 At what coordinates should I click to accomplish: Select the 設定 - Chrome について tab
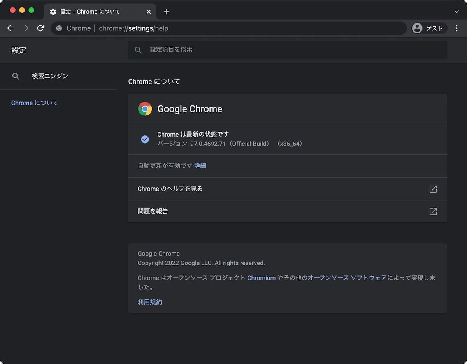tap(100, 12)
